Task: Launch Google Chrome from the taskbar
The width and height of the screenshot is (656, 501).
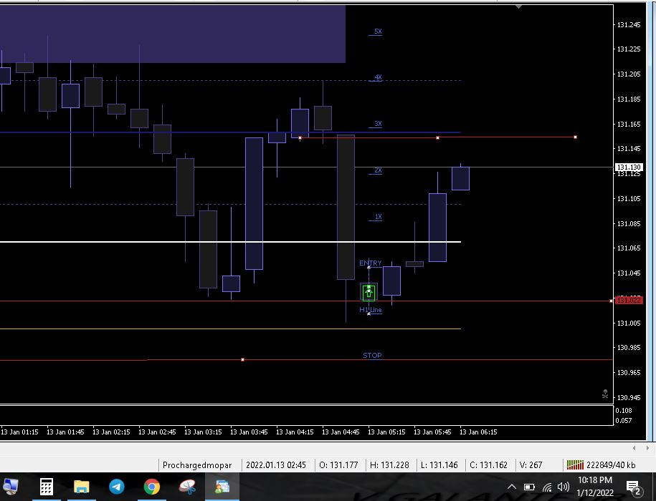Action: point(152,487)
